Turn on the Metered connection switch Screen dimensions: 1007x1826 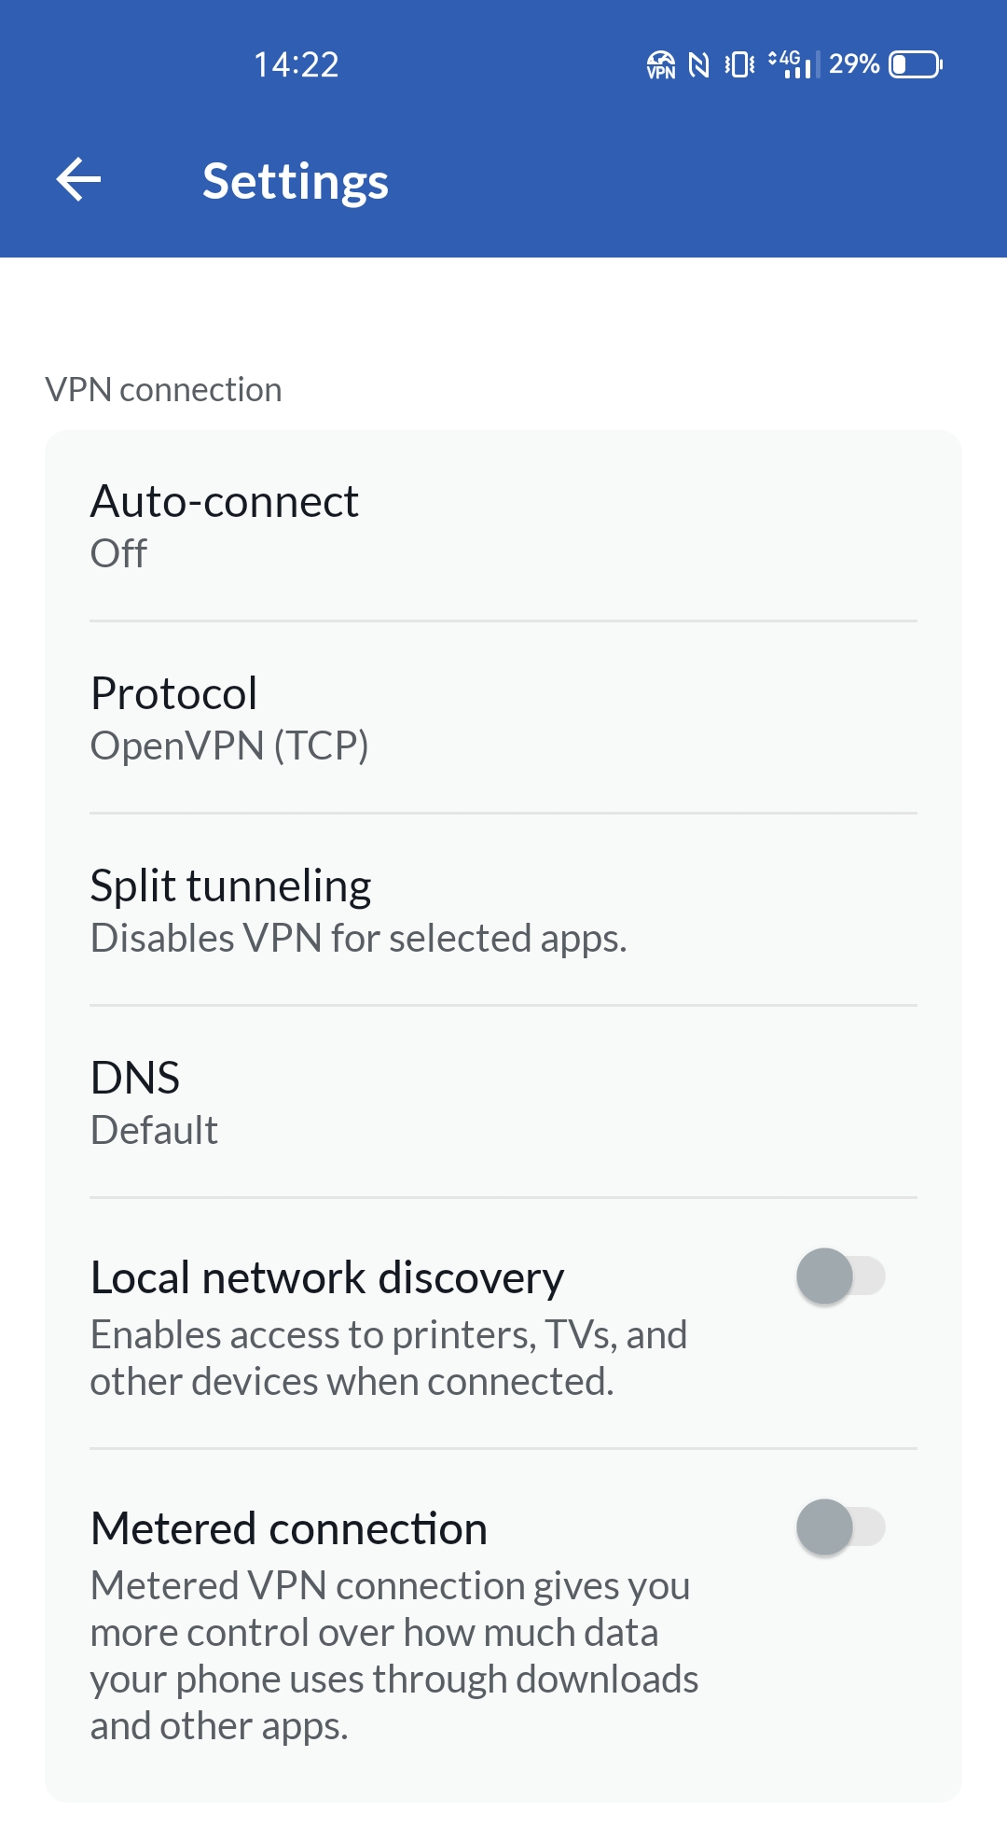pyautogui.click(x=840, y=1527)
